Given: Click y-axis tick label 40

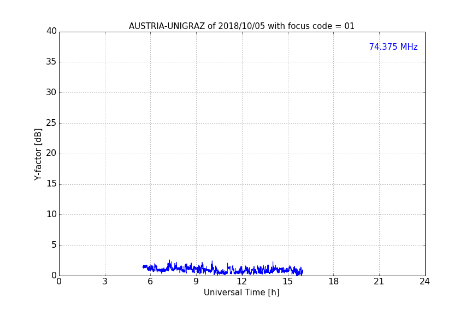Looking at the screenshot, I should pyautogui.click(x=51, y=31).
